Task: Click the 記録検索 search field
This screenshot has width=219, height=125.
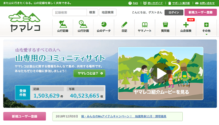Action: pos(69,12)
